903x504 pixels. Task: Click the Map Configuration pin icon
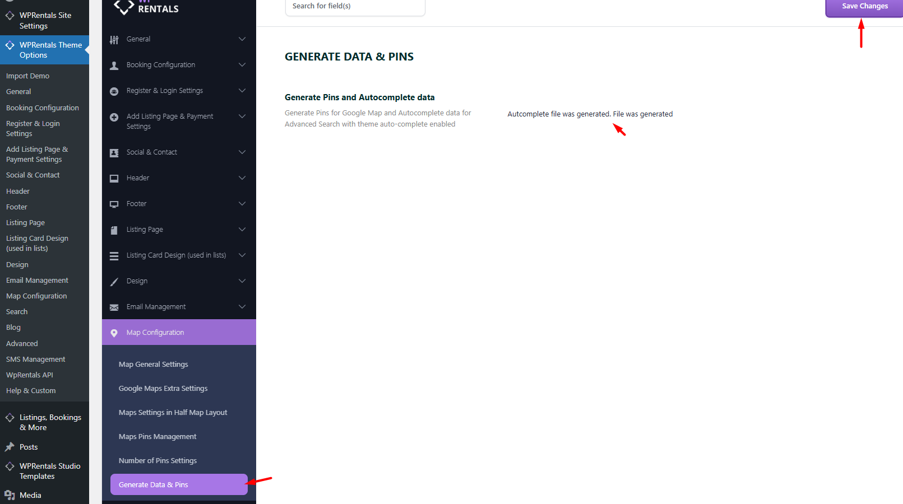114,333
